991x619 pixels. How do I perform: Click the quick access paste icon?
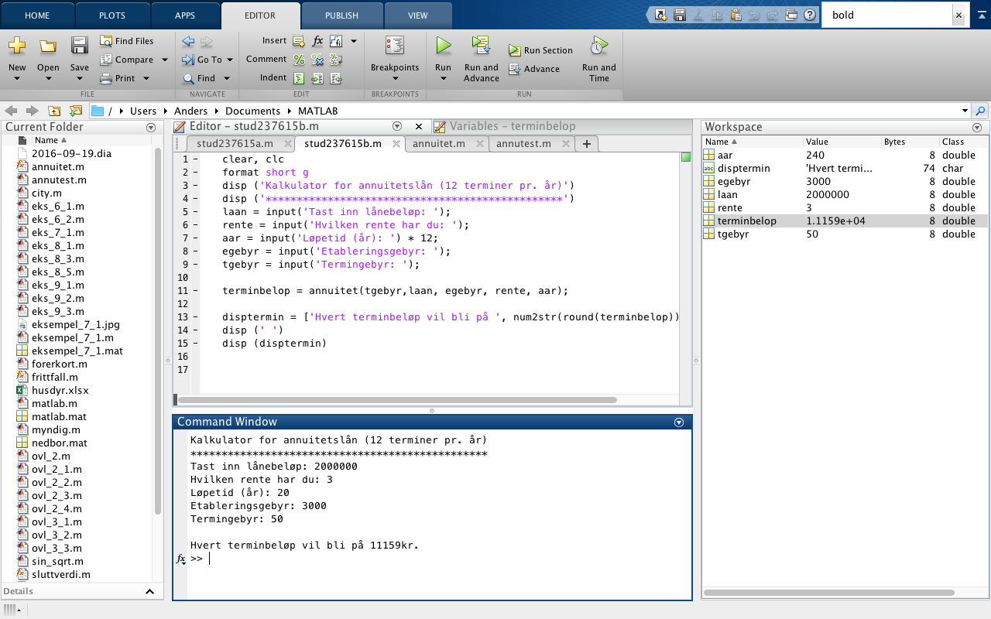(736, 15)
